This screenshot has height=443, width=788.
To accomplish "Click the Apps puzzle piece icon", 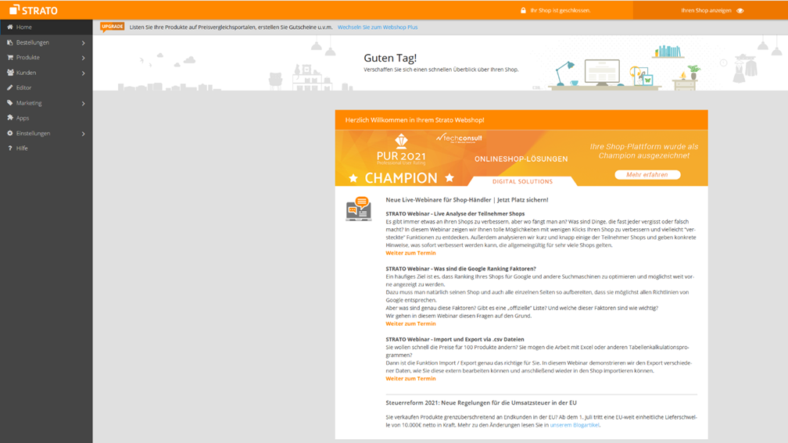I will click(9, 117).
